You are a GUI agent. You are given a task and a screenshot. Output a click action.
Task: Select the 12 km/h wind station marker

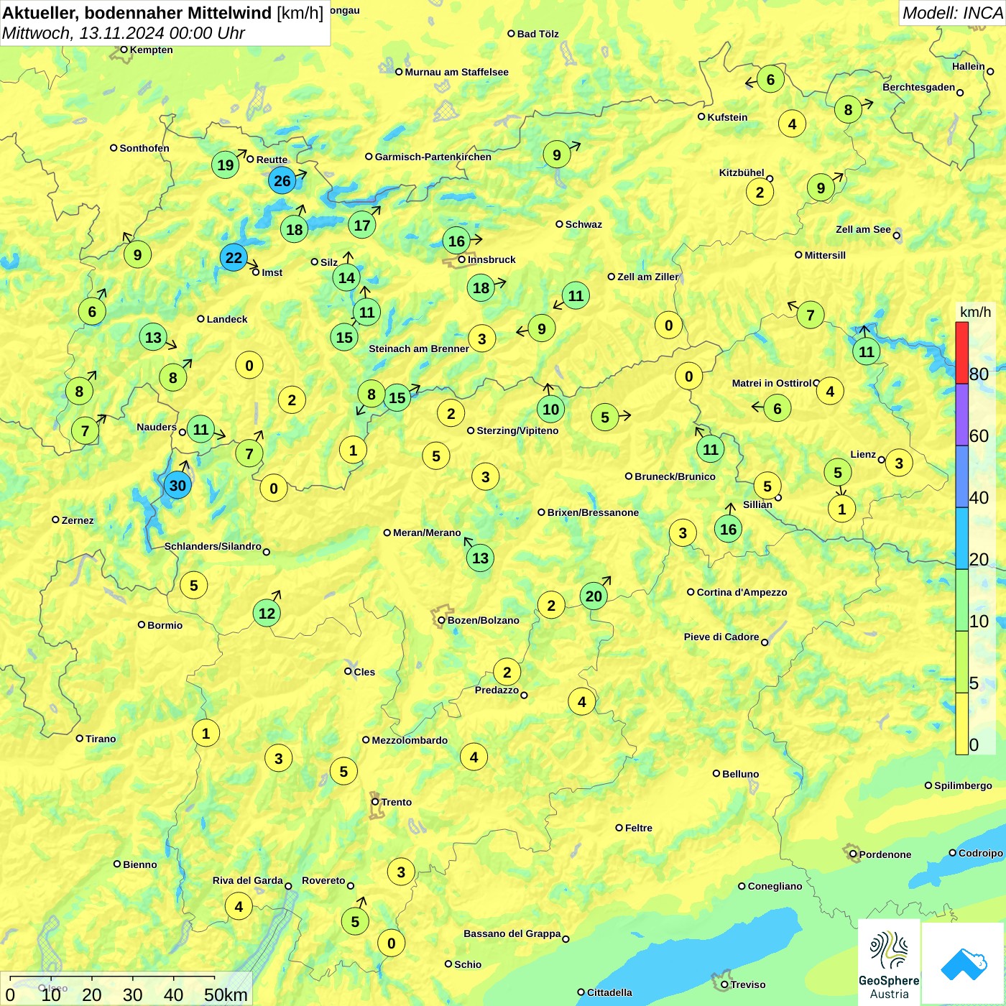pos(267,613)
